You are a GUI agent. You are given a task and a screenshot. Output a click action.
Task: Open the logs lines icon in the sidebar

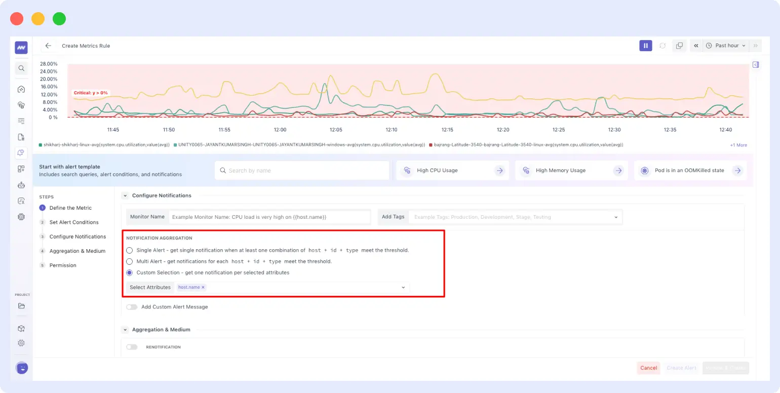coord(21,121)
